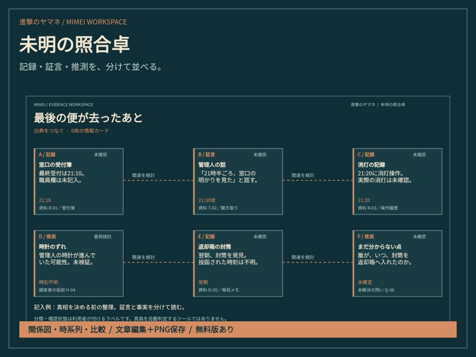Click the 未確認 status on card C
Viewport: 476px width, 357px height.
(419, 154)
